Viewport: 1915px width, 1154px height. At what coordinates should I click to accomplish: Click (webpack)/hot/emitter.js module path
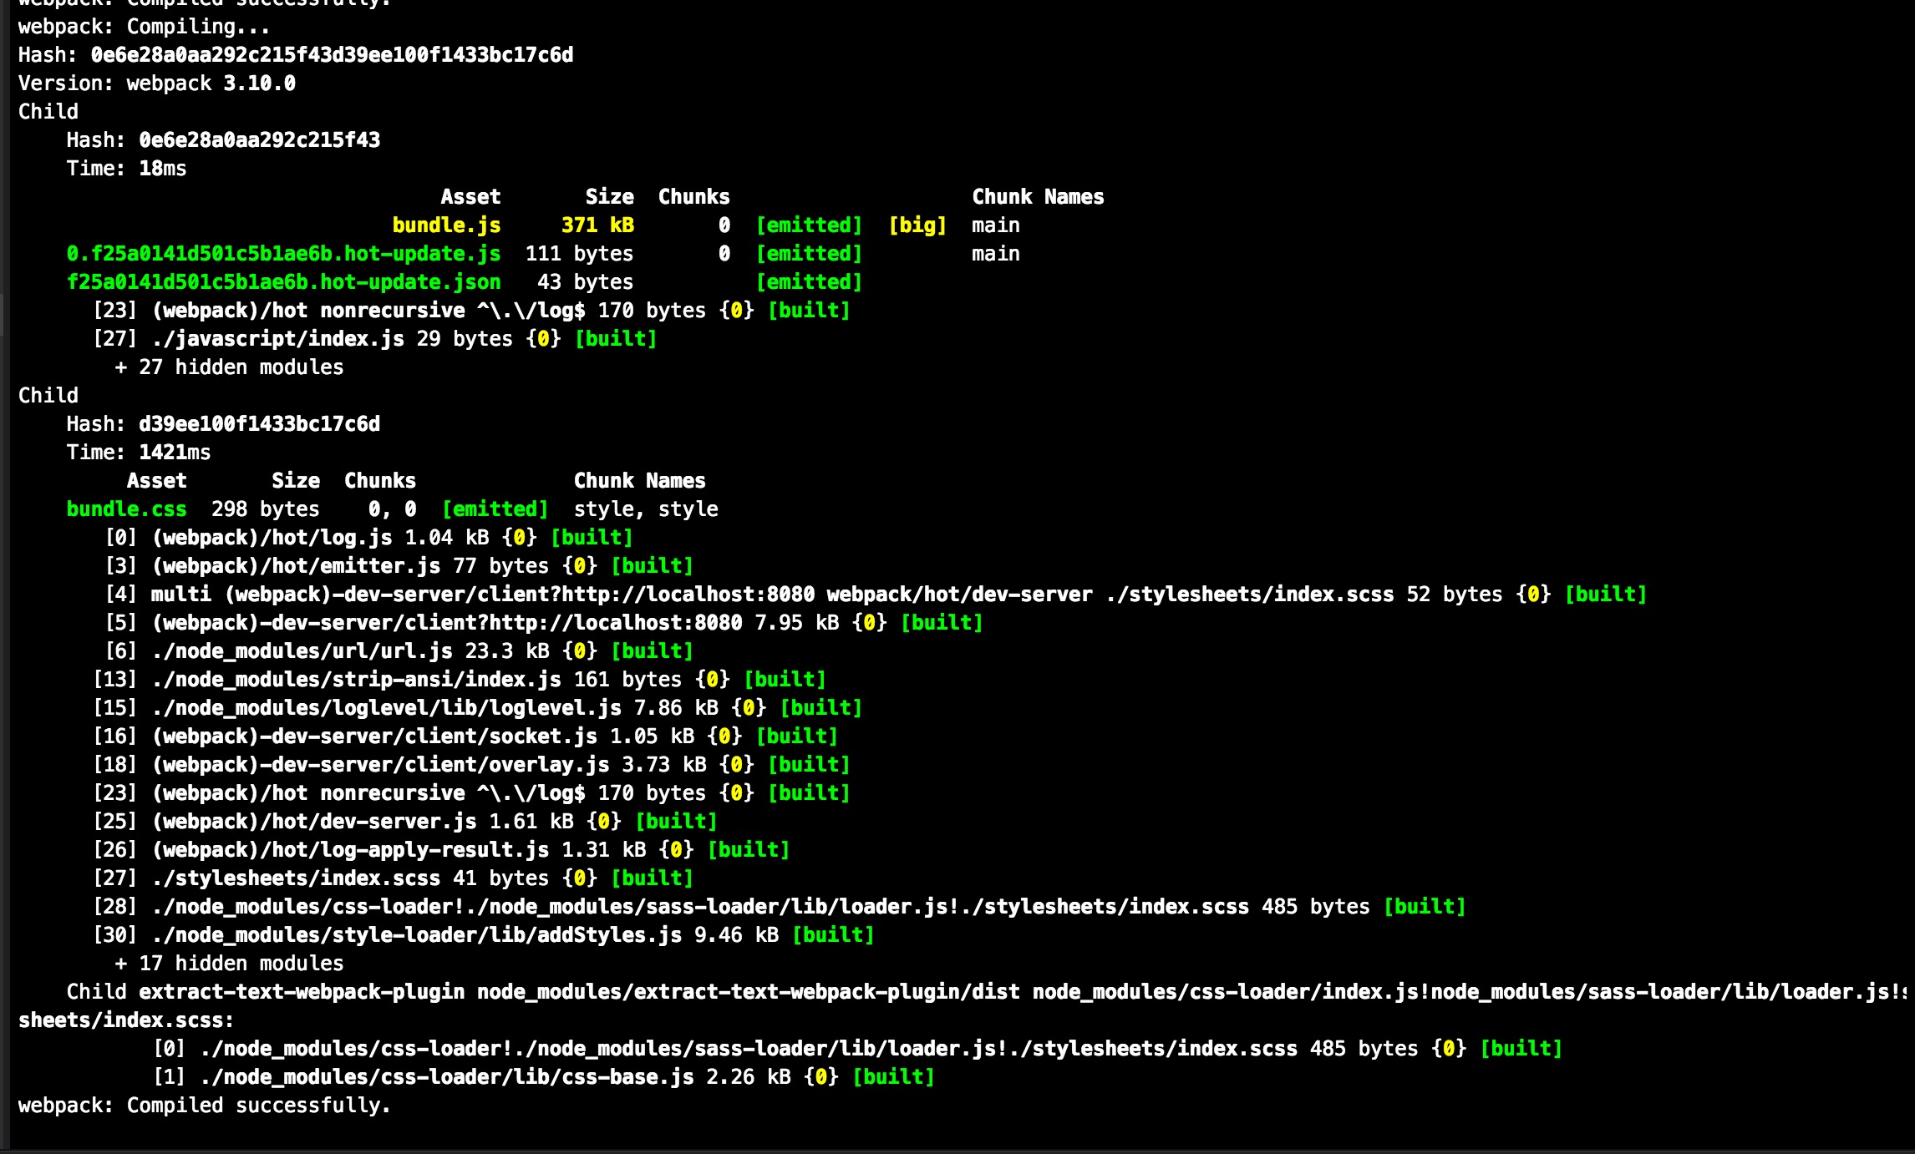click(296, 566)
